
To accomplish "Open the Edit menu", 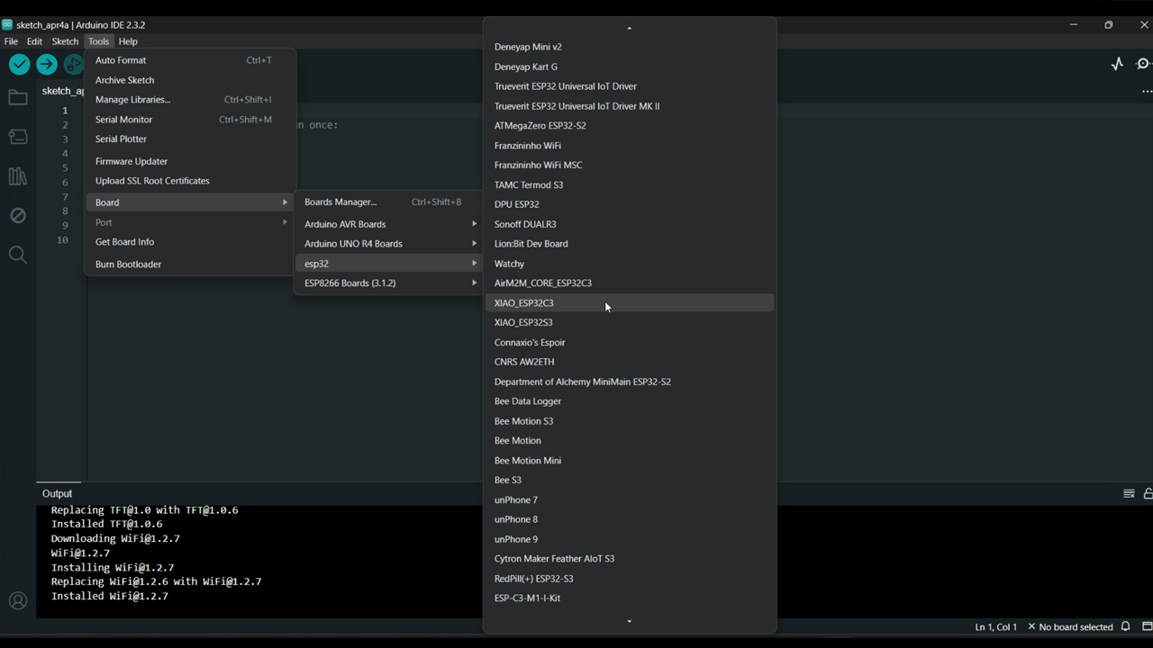I will [34, 41].
